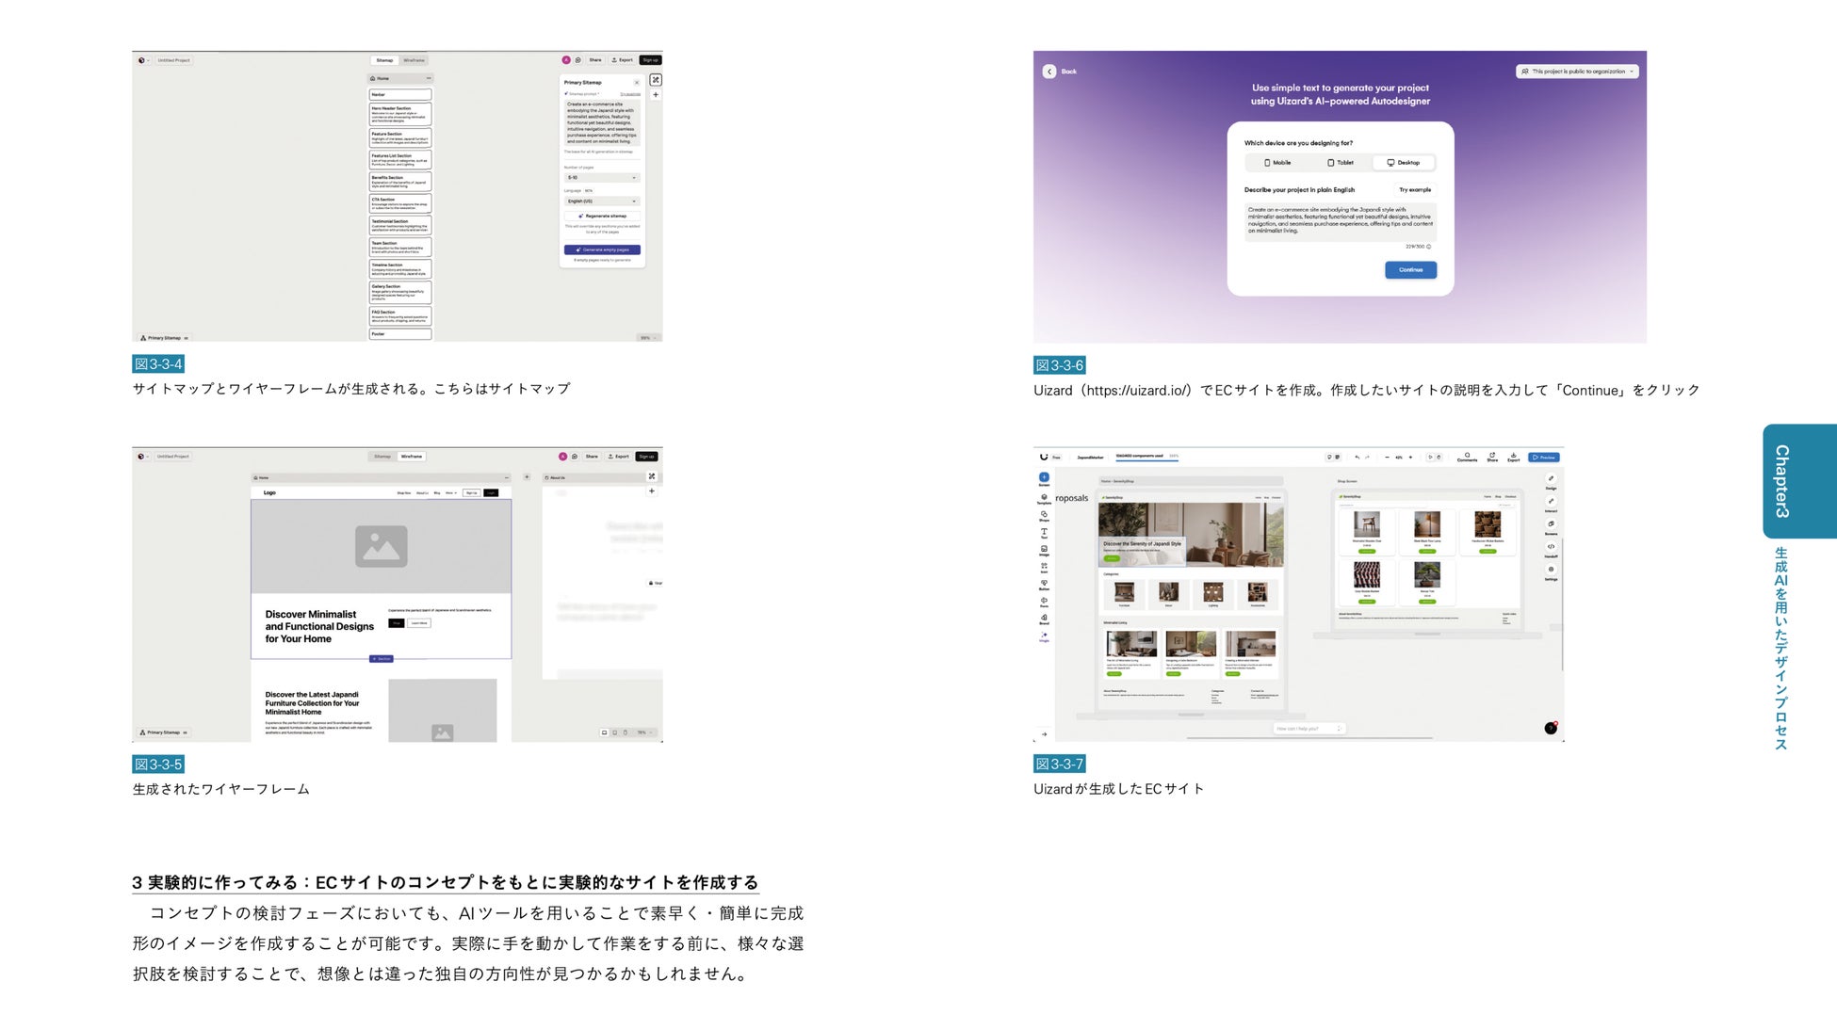Open the English (US) language dropdown
Screen dimensions: 1837x1030
pyautogui.click(x=602, y=201)
